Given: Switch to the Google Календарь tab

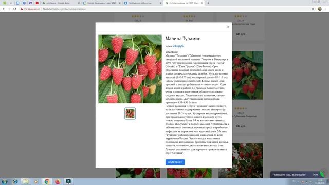Looking at the screenshot, I should tap(102, 3).
